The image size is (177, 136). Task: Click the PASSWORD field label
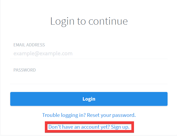point(25,70)
